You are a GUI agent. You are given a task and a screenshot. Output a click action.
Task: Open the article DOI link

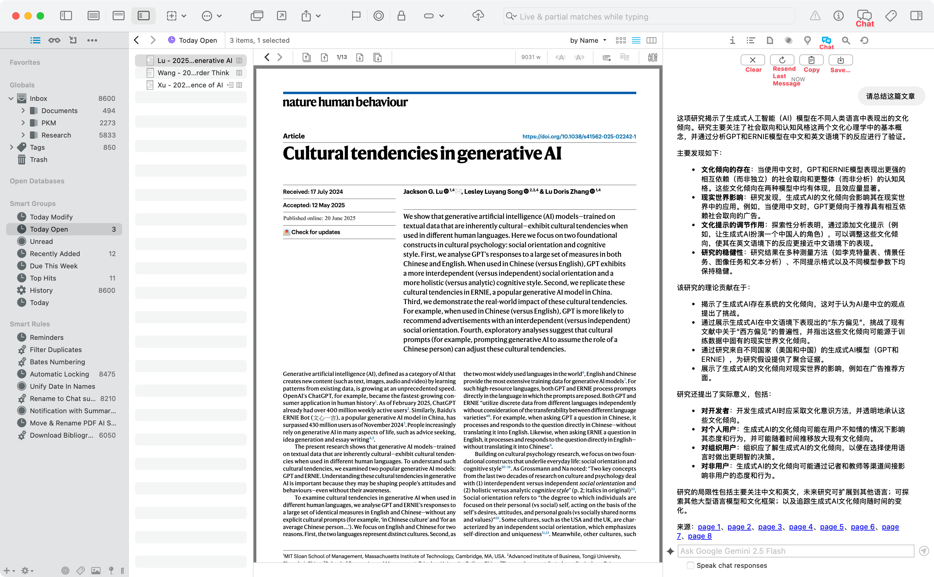tap(579, 137)
